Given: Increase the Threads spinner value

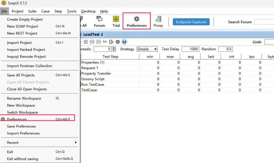Looking at the screenshot, I should (114, 48).
